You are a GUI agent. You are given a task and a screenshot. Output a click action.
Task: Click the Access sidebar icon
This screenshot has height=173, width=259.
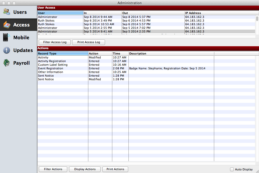(x=7, y=25)
